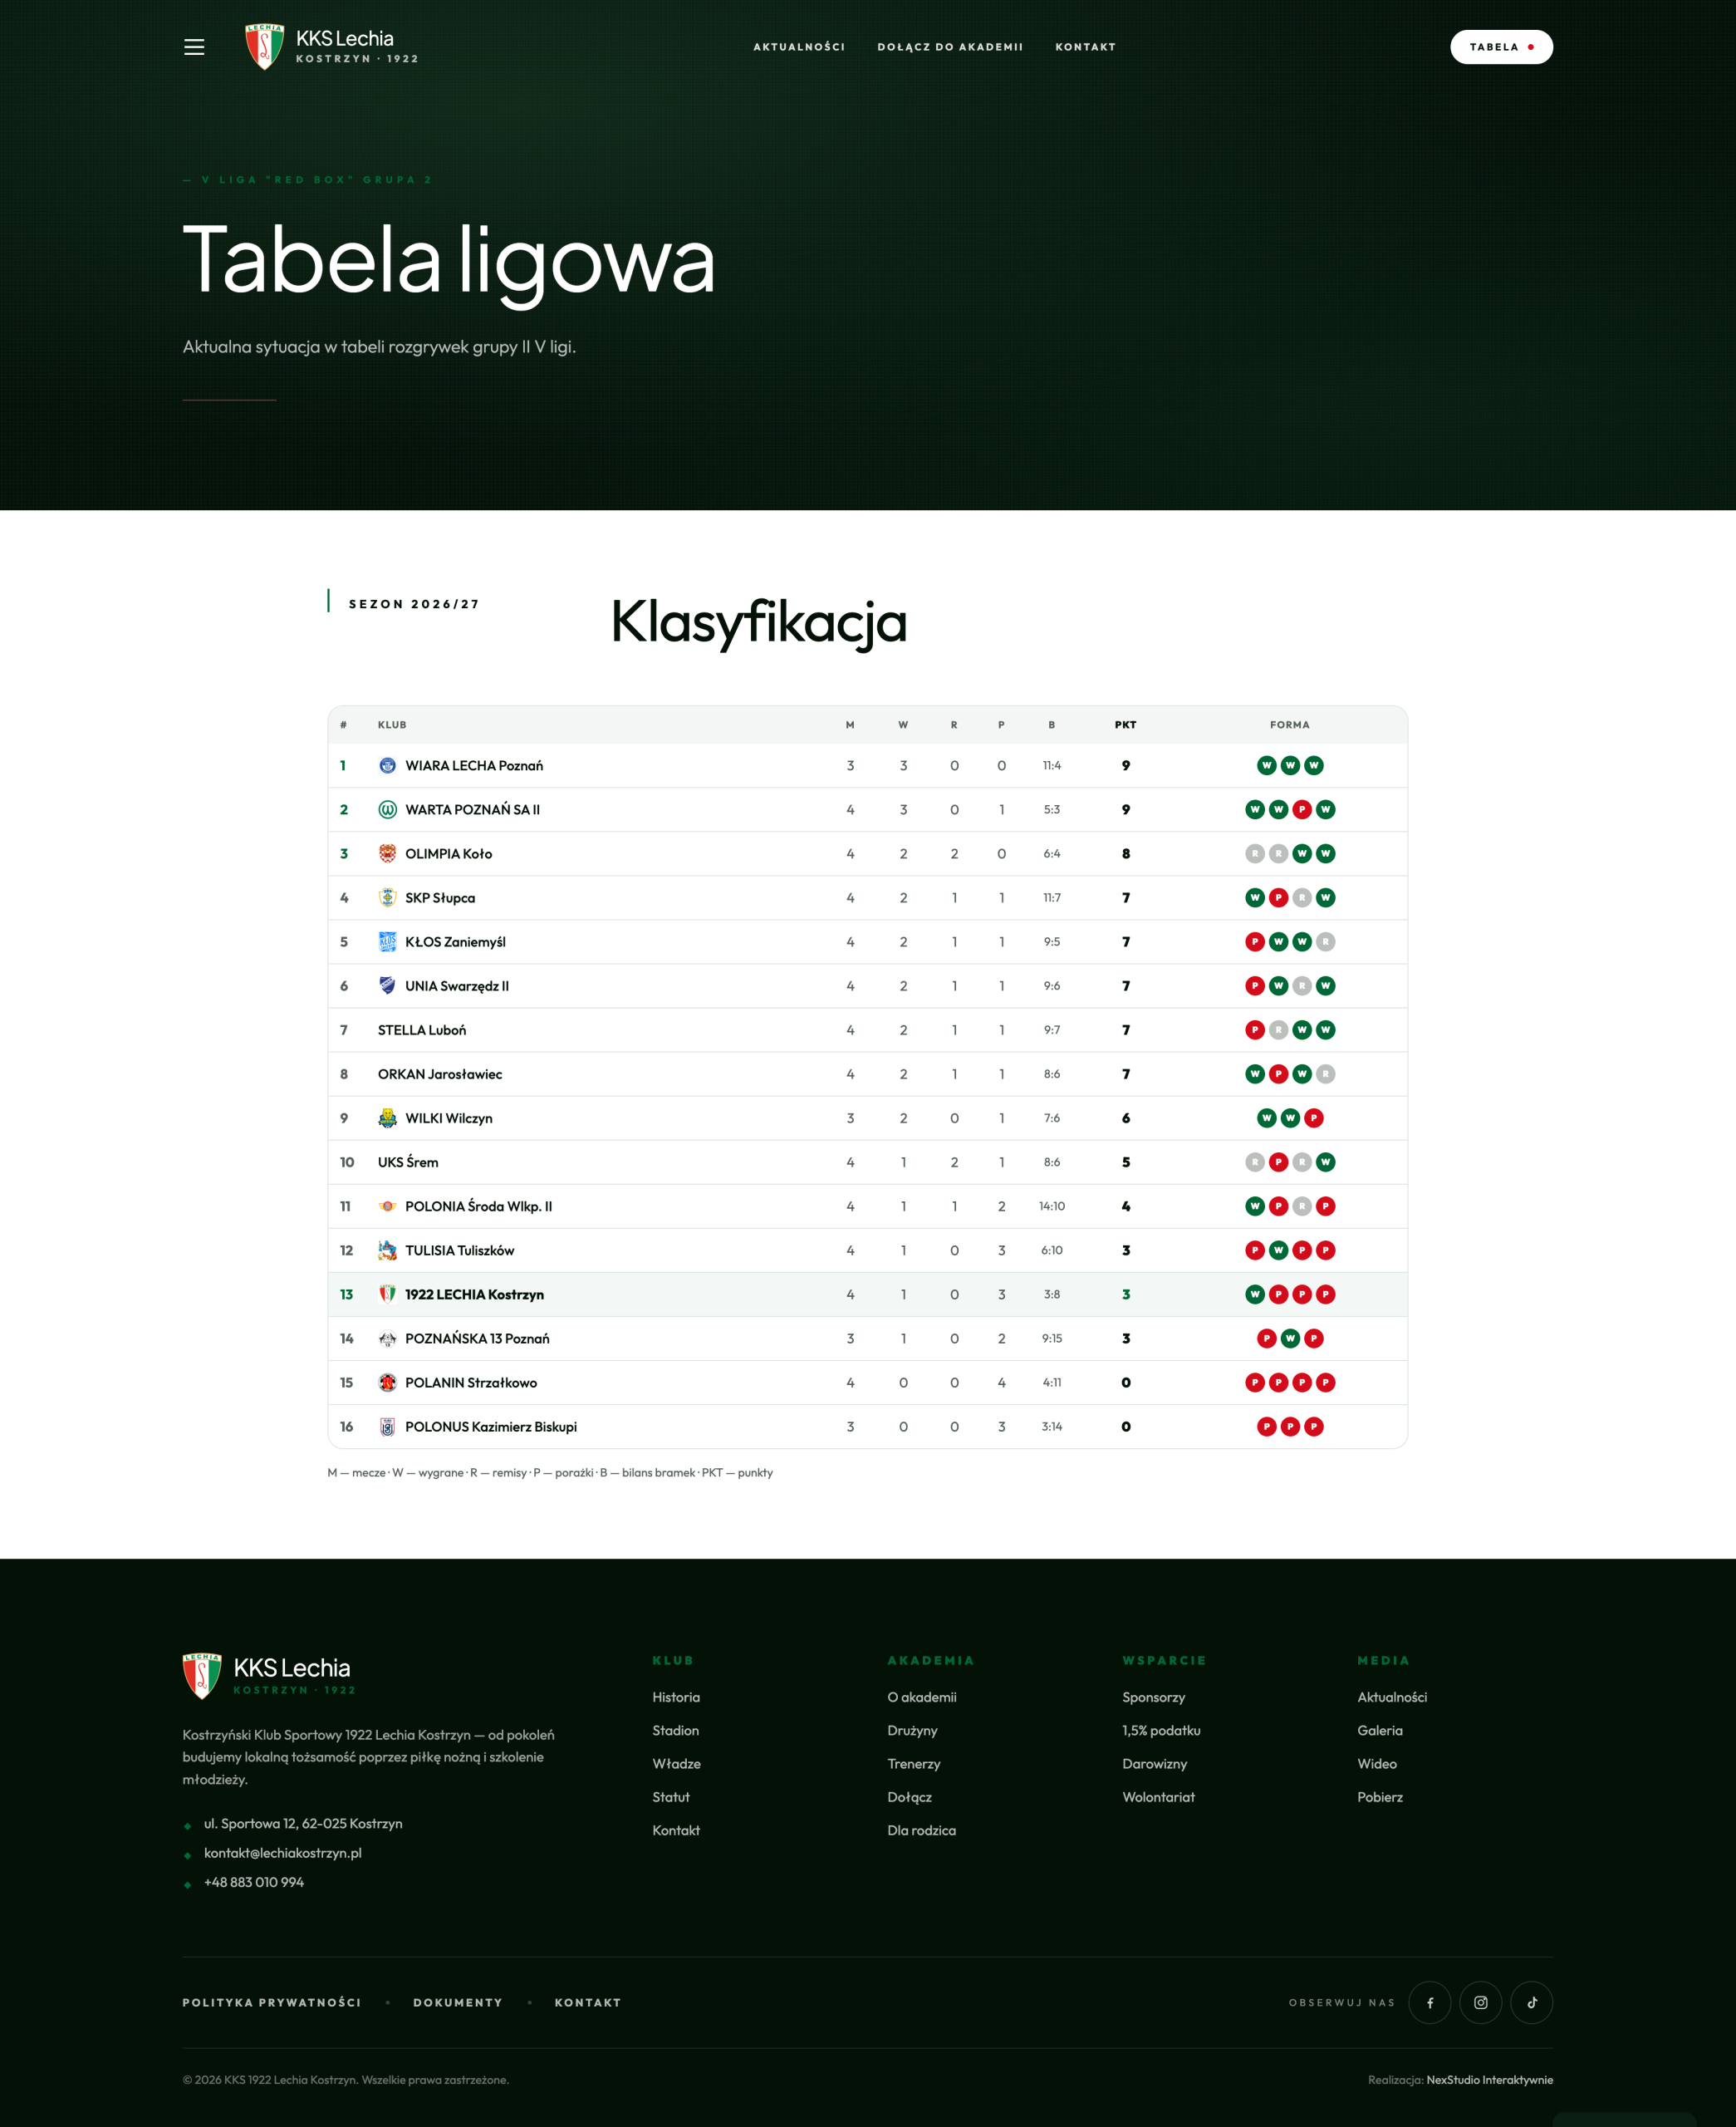Click the POZNAŃSKA 13 Poznań crest
The height and width of the screenshot is (2127, 1736).
point(387,1338)
